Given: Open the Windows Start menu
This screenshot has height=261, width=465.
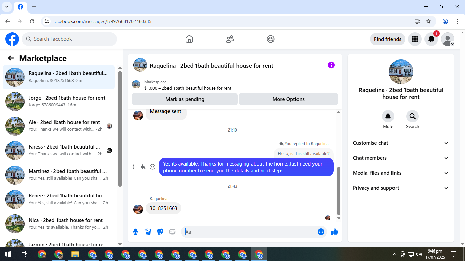Looking at the screenshot, I should (8, 254).
